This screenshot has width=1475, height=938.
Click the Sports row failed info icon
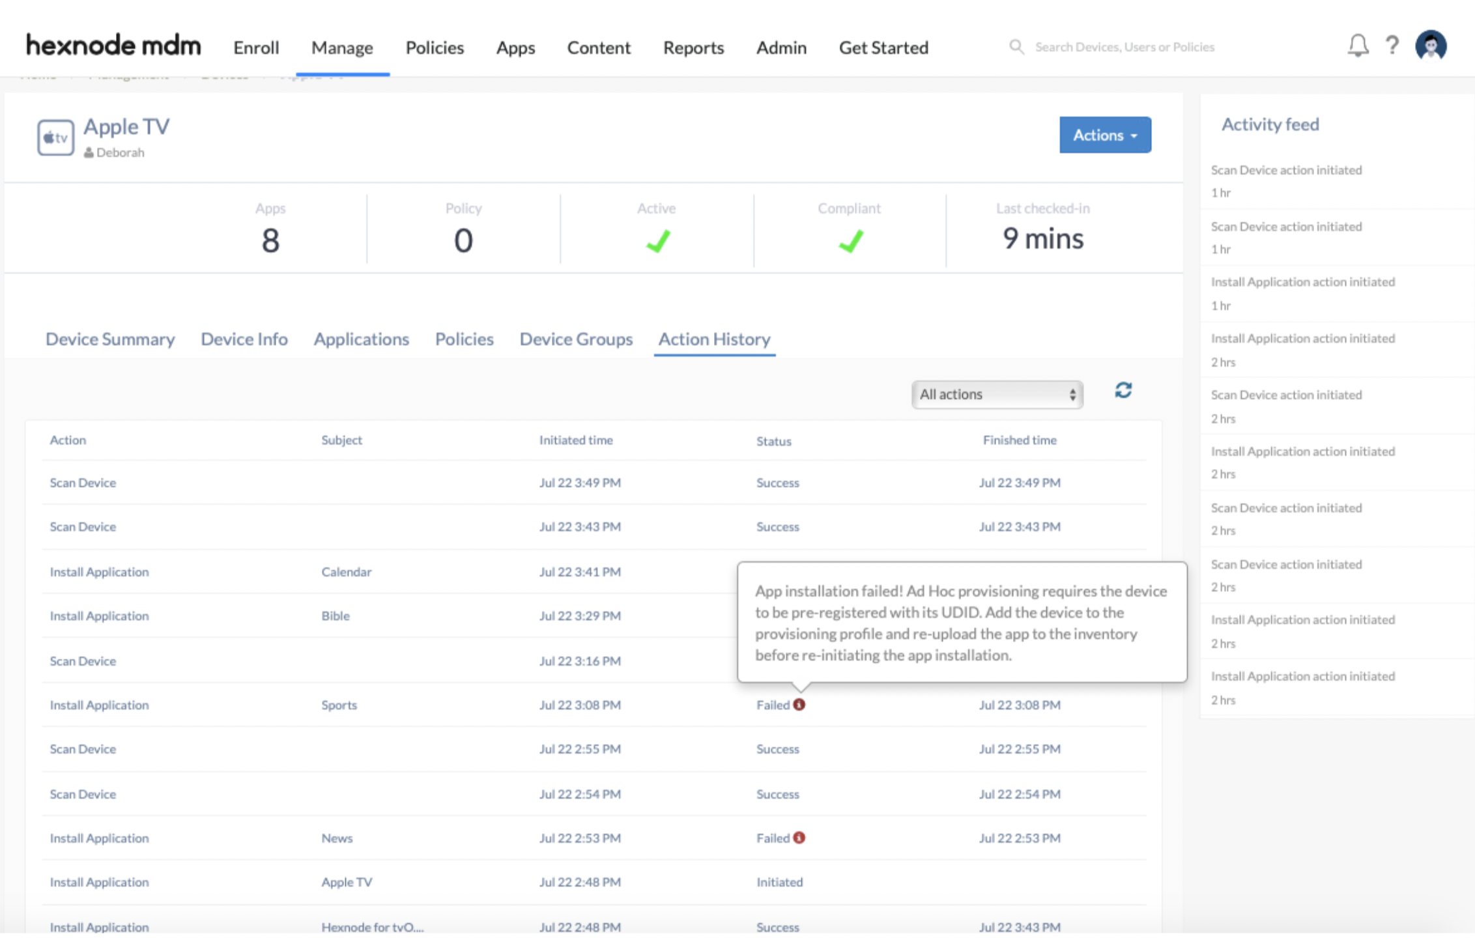(799, 704)
